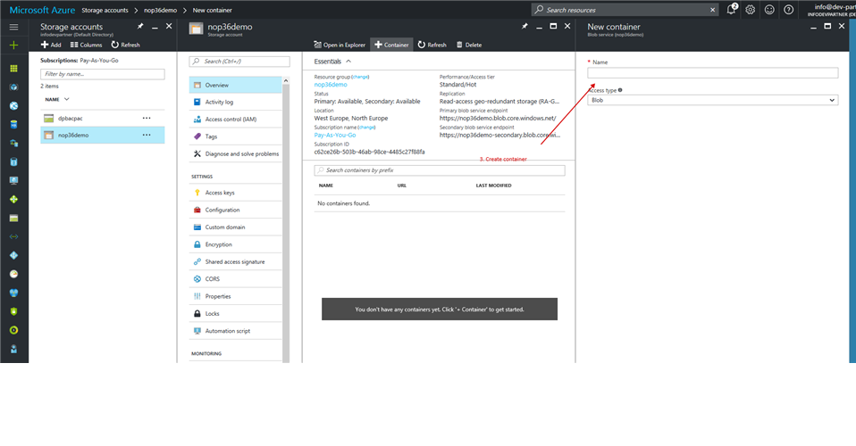Open CORS settings
Image resolution: width=856 pixels, height=446 pixels.
coord(235,278)
